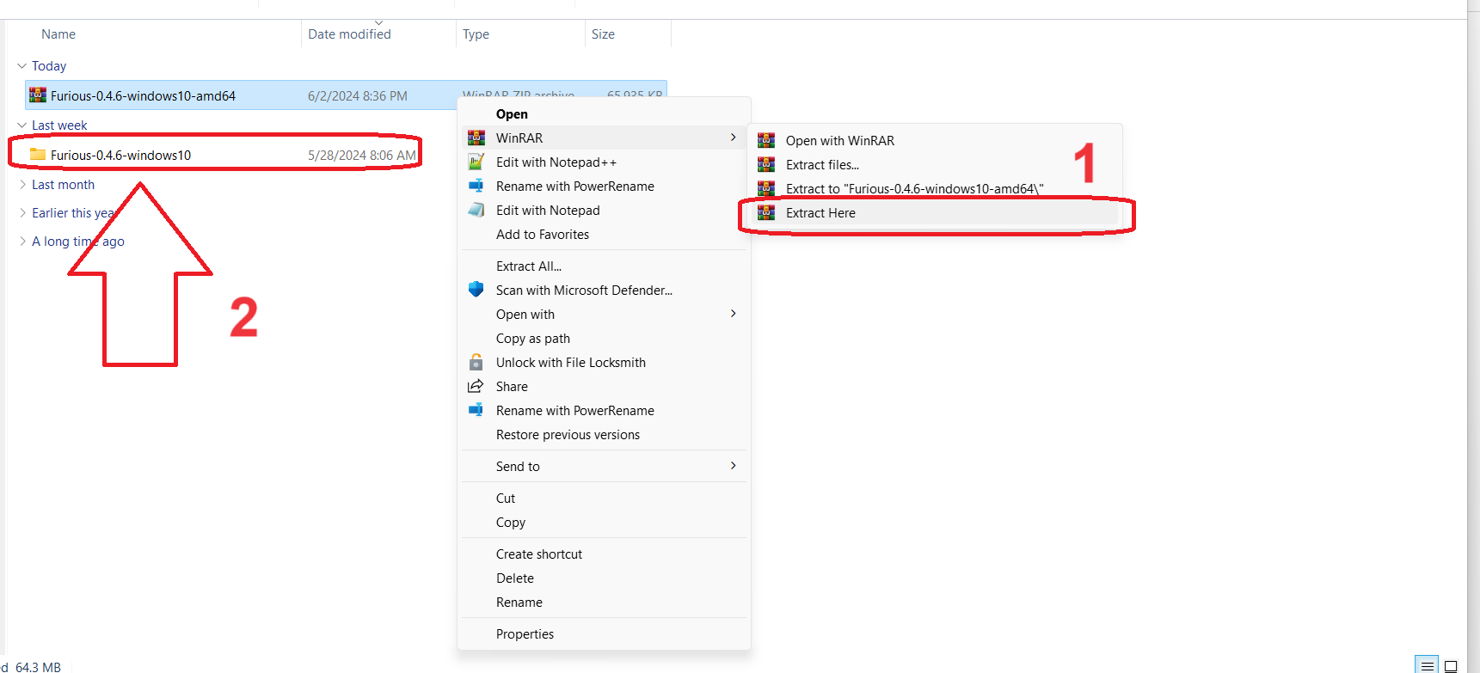Screen dimensions: 1480x673
Task: Sort by the Date modified column header
Action: [349, 34]
